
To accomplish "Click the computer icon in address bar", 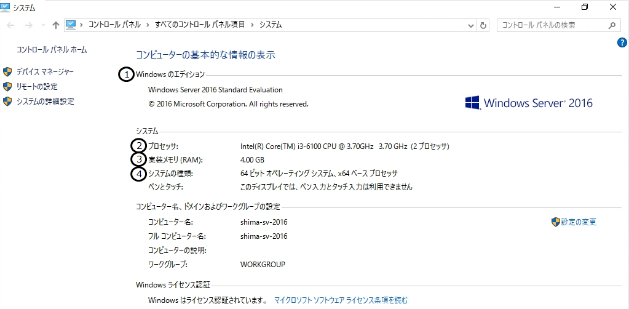I will pyautogui.click(x=71, y=25).
